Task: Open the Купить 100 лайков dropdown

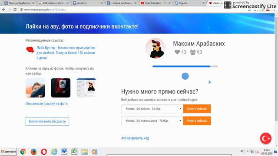Action: 152,109
